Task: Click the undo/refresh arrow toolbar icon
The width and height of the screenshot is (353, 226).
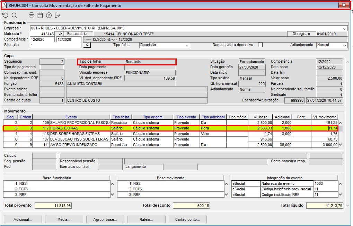Action: pos(5,15)
